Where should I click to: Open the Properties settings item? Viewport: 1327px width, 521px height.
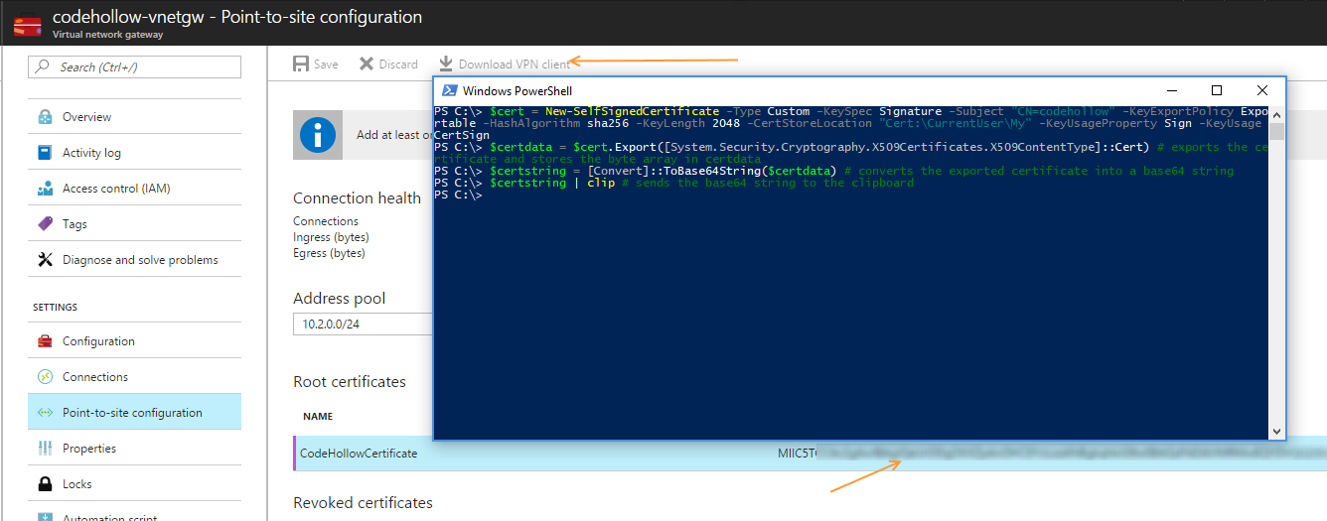(x=134, y=449)
